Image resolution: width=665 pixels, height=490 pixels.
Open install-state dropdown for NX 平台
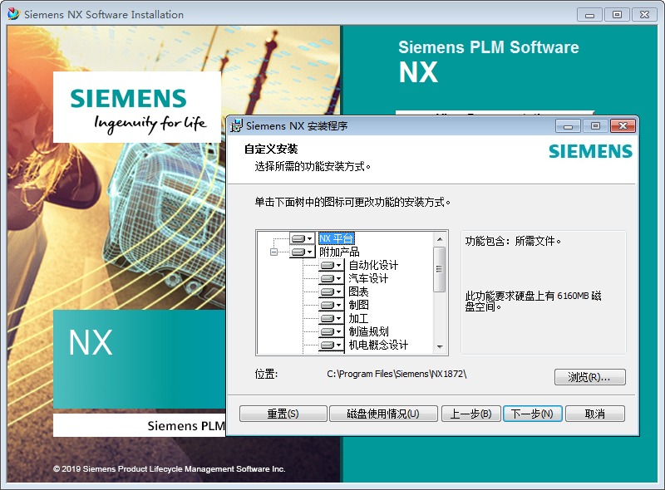click(303, 238)
